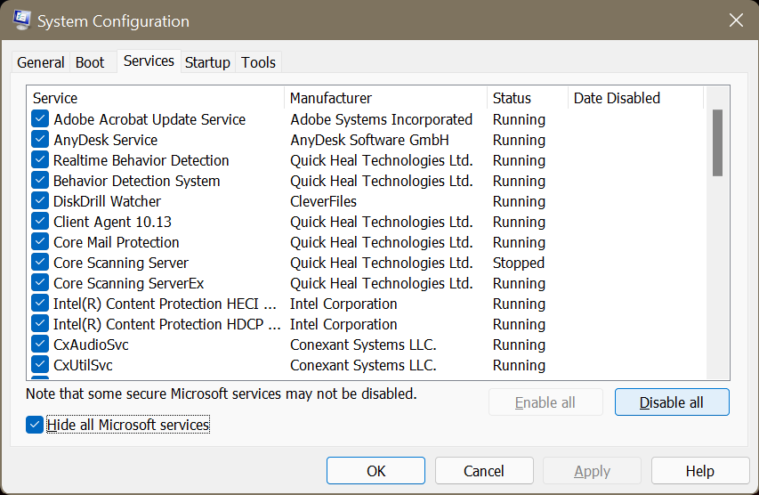Click the Enable all button
This screenshot has width=759, height=495.
[x=545, y=402]
